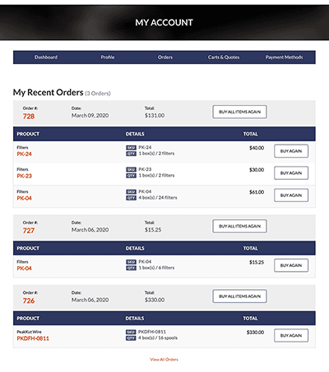
Task: Click Buy Again for PK-23 filters
Action: tap(291, 173)
